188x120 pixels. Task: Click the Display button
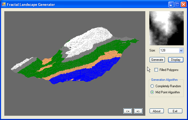tap(176, 60)
